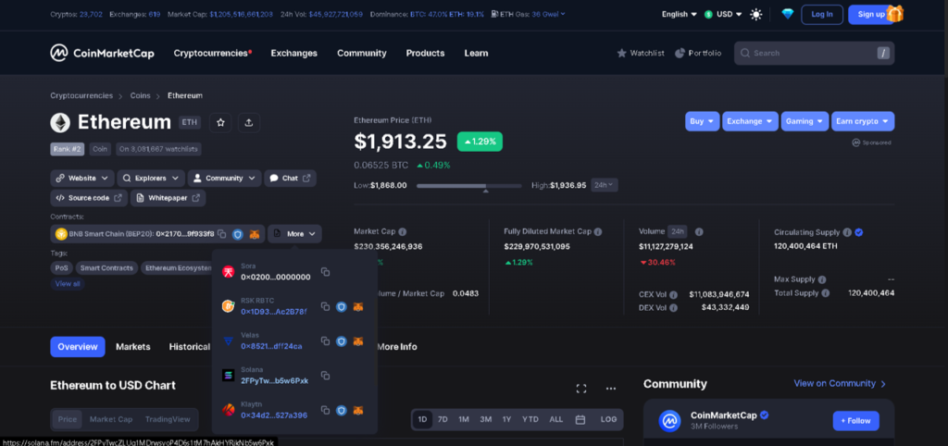Image resolution: width=948 pixels, height=446 pixels.
Task: Click the CEX Vol info icon
Action: (x=674, y=295)
